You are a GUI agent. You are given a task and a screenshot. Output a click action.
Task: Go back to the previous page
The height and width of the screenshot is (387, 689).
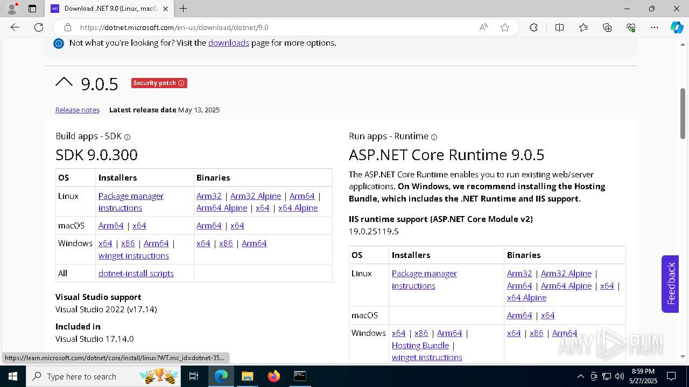[x=15, y=27]
